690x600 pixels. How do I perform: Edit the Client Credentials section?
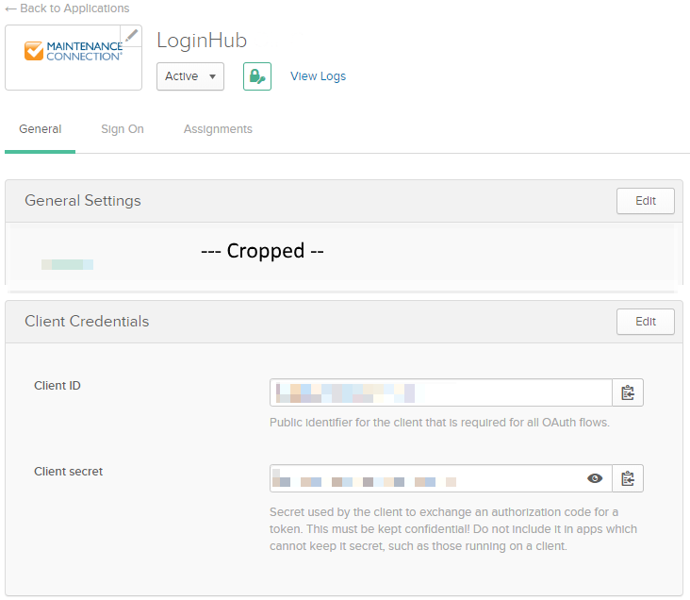(645, 322)
